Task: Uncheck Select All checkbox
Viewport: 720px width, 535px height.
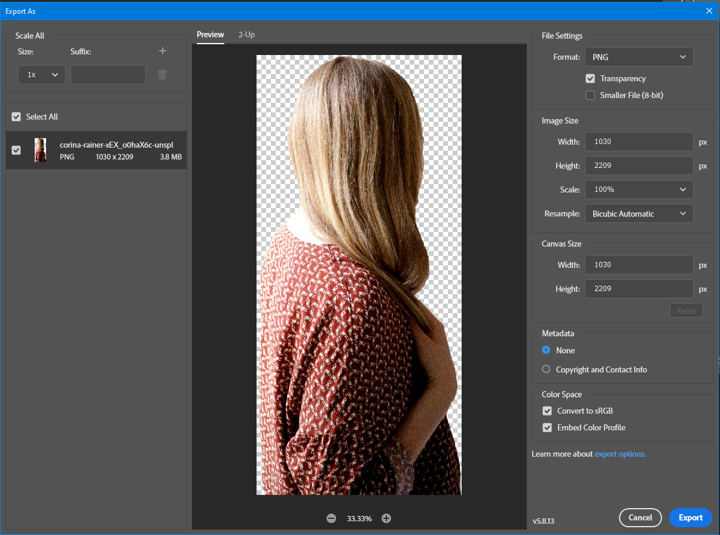Action: click(16, 117)
